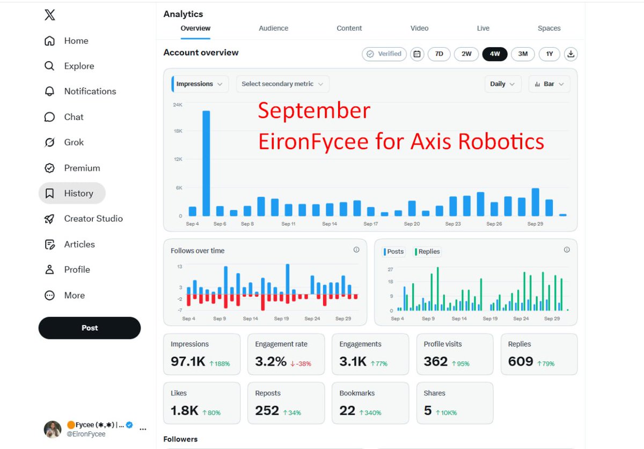This screenshot has width=644, height=449.
Task: Click the Sep 29 label on impressions axis
Action: tap(535, 224)
